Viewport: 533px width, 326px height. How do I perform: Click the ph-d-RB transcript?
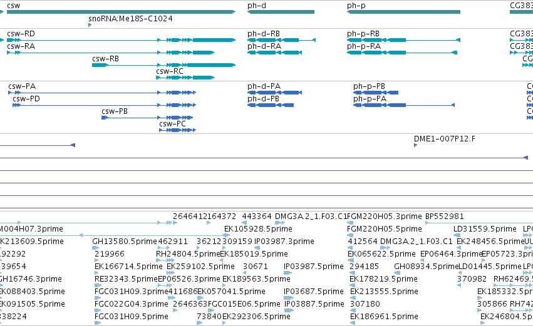(281, 40)
